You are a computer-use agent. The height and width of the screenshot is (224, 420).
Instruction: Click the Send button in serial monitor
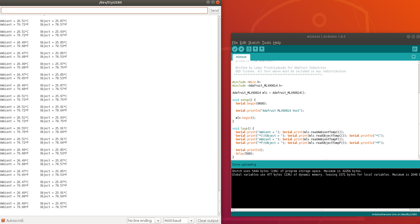[x=214, y=10]
